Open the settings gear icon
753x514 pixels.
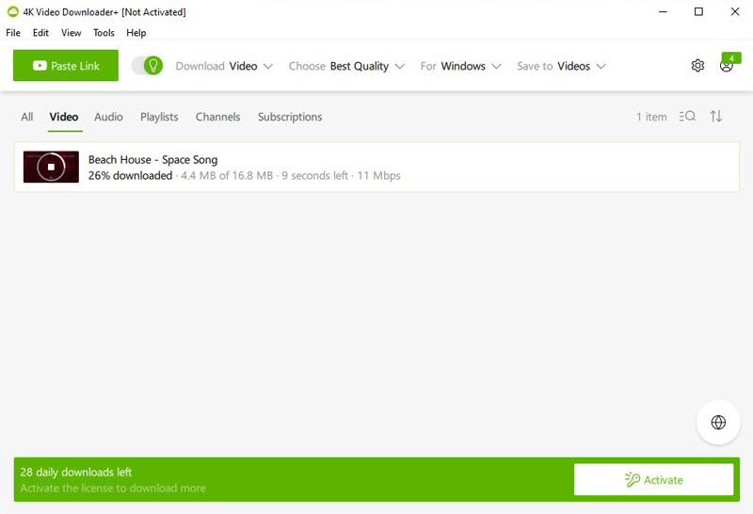pos(697,65)
